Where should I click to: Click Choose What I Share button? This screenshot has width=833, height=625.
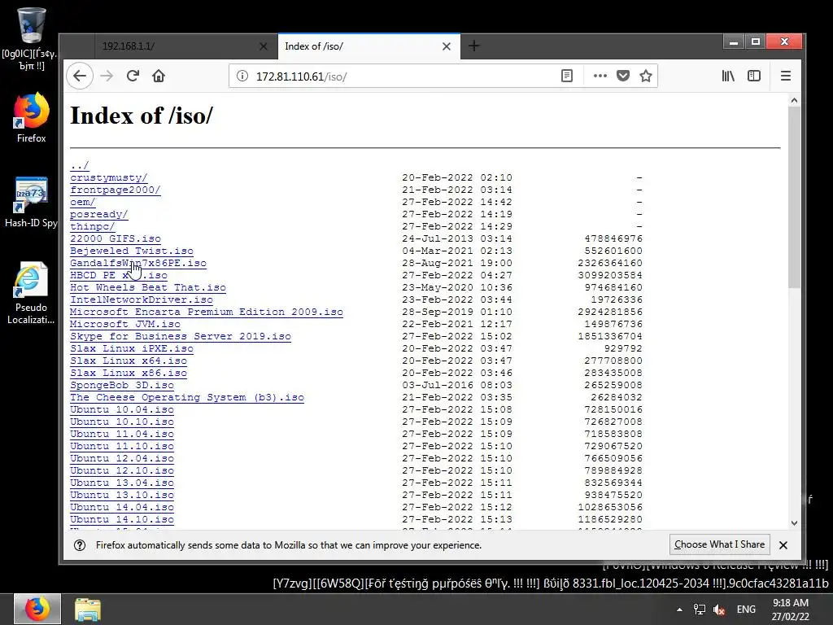click(719, 544)
